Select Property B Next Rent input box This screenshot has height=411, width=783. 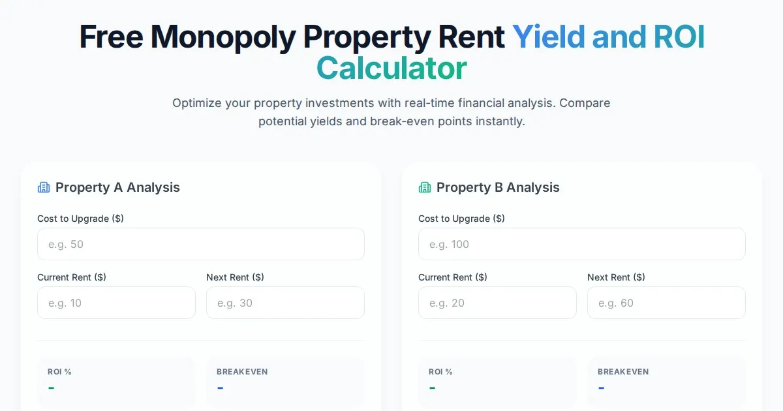pos(666,303)
